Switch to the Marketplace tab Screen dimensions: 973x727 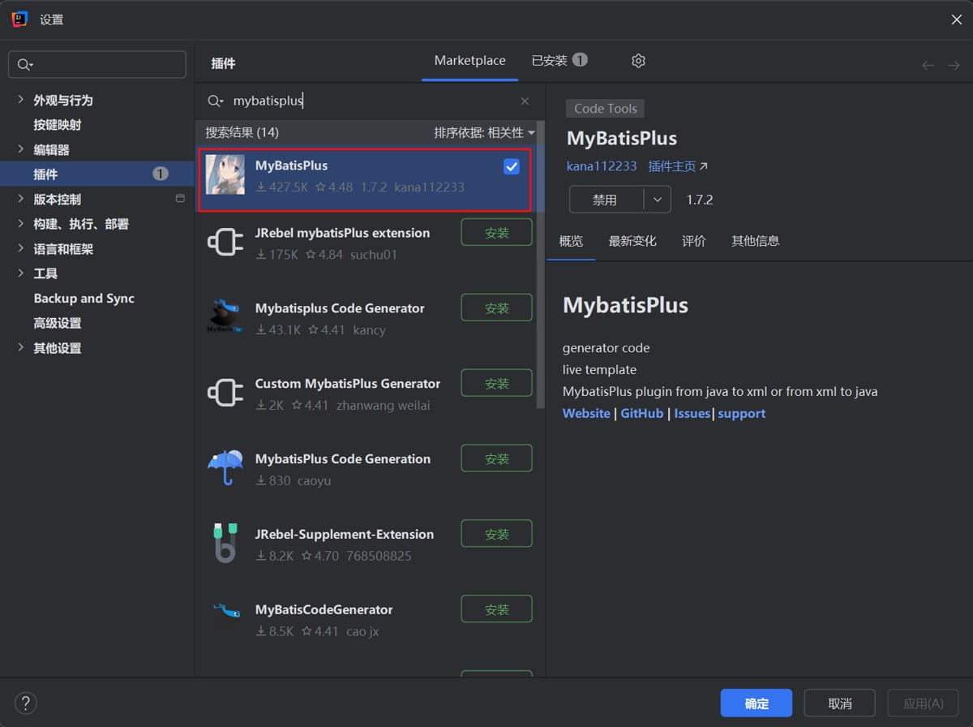coord(469,61)
